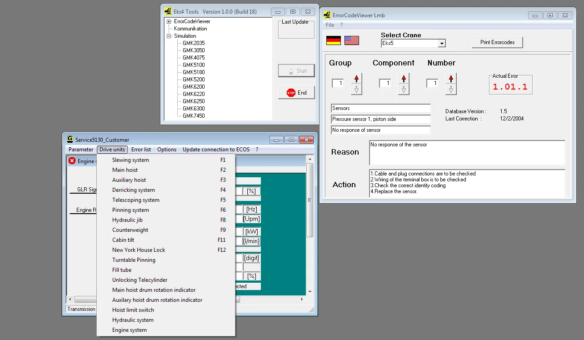Choose Hydraulic system menu entry
Viewport: 584px width, 340px height.
pyautogui.click(x=166, y=320)
